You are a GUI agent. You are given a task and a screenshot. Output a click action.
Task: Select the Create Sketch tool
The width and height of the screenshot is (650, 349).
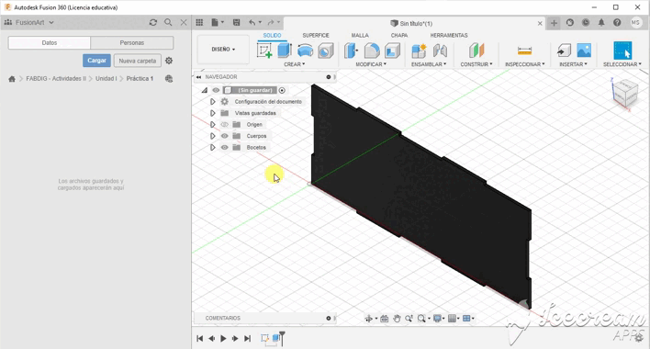[264, 51]
